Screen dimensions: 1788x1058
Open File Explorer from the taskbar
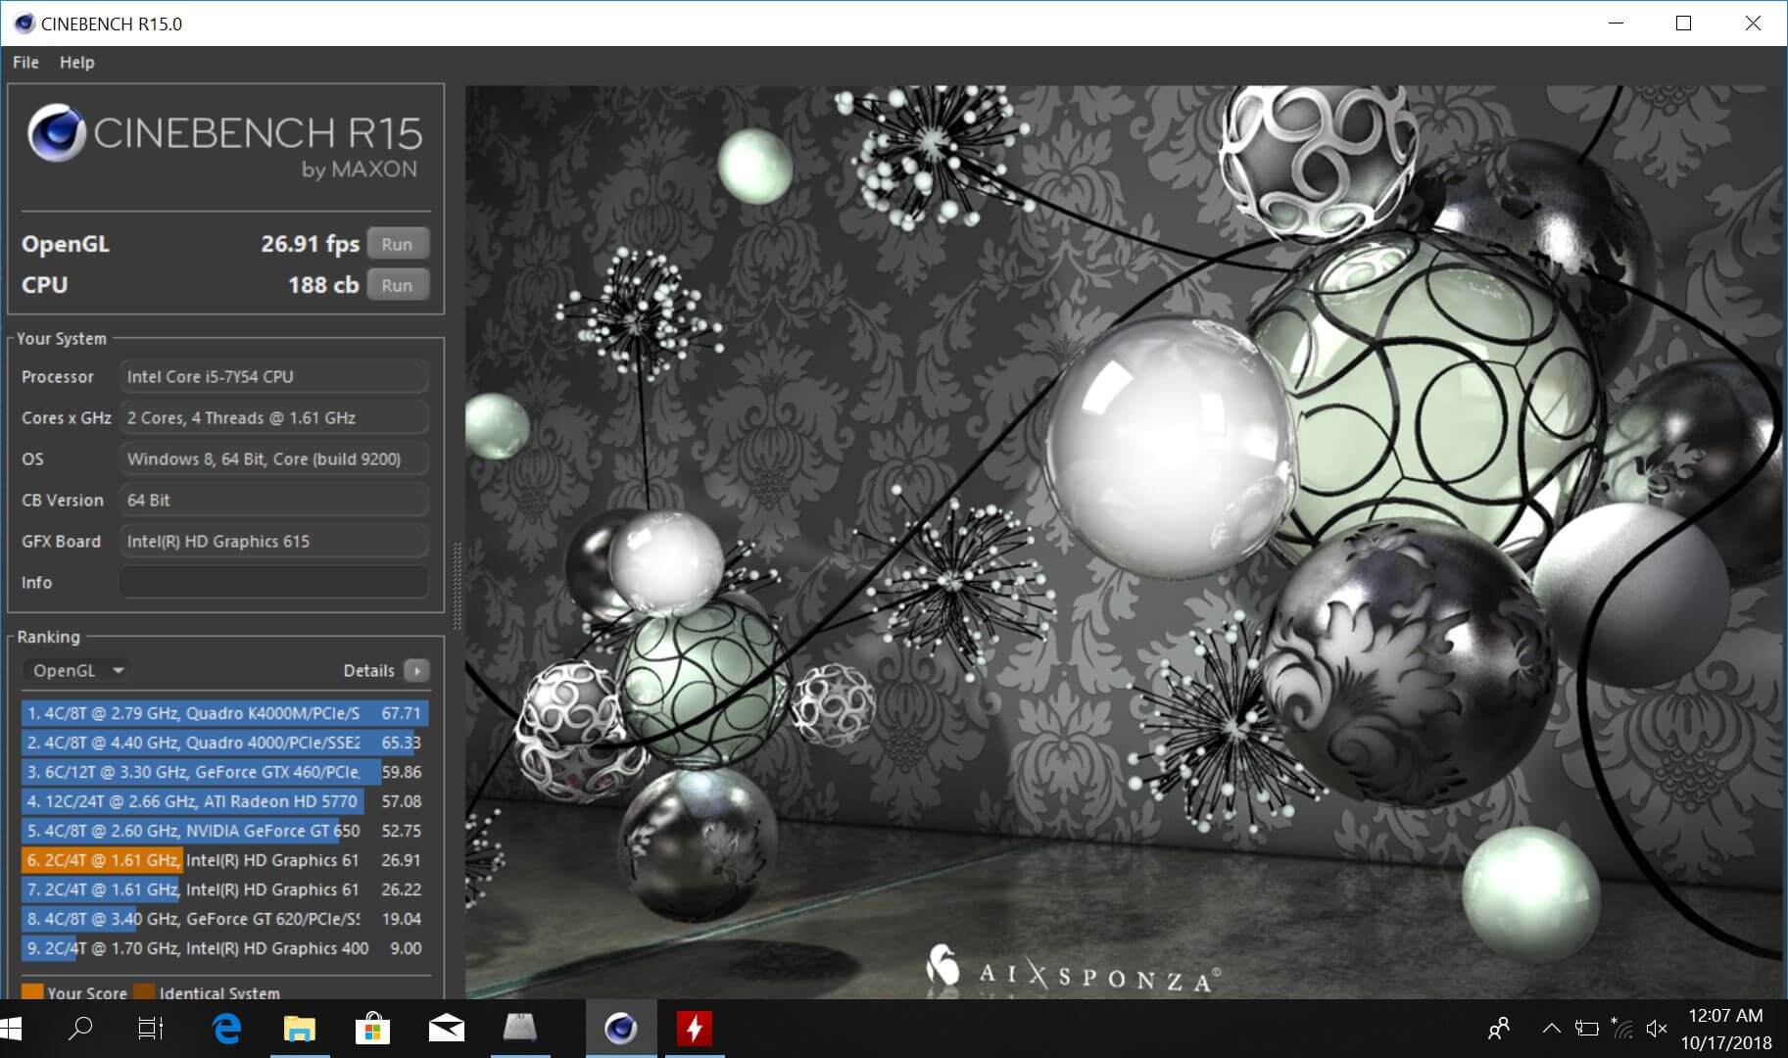[x=300, y=1029]
